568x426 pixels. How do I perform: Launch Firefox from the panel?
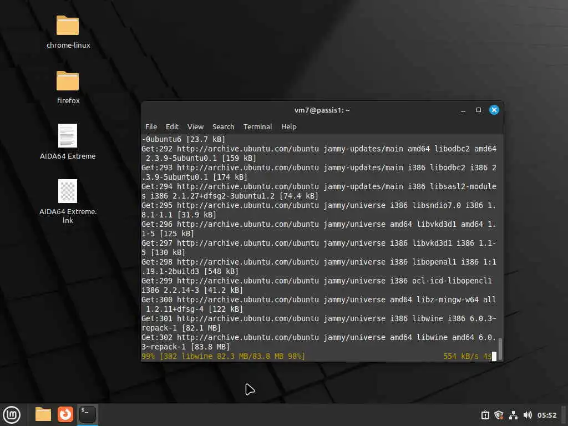pyautogui.click(x=65, y=414)
